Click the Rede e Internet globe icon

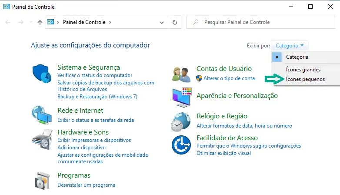point(42,115)
